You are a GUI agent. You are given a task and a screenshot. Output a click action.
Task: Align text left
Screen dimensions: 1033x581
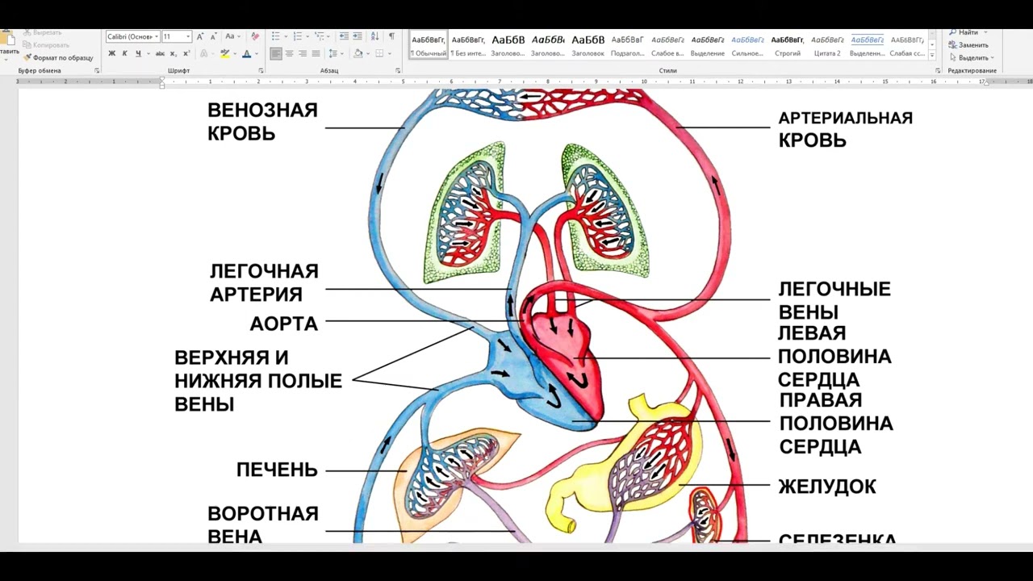pos(276,53)
